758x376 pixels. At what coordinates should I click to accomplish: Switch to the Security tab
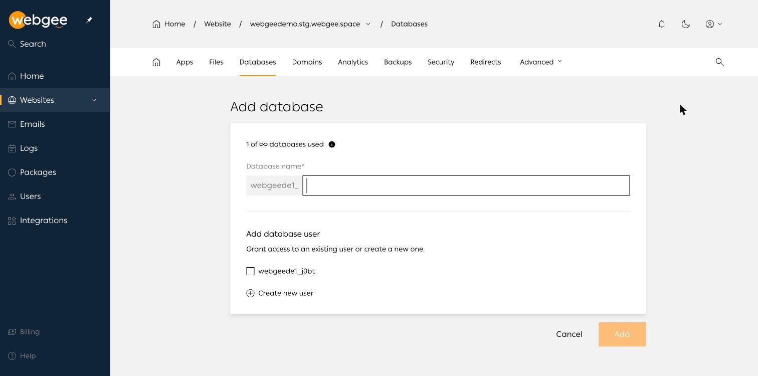(441, 62)
